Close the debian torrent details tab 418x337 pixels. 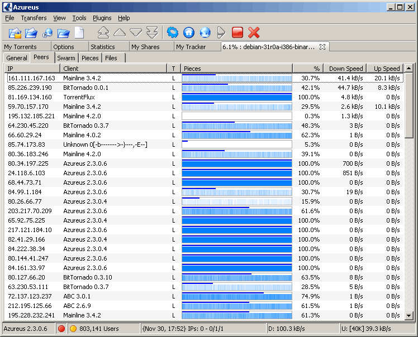pyautogui.click(x=322, y=47)
